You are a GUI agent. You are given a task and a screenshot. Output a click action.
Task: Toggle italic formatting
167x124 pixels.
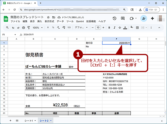click(115, 28)
